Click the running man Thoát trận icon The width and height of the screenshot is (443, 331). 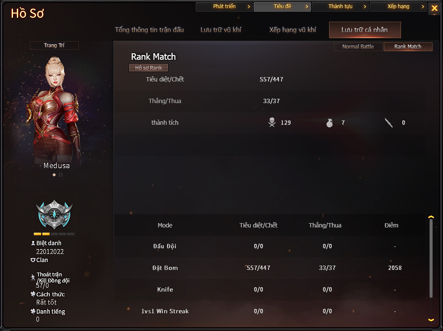coord(33,277)
